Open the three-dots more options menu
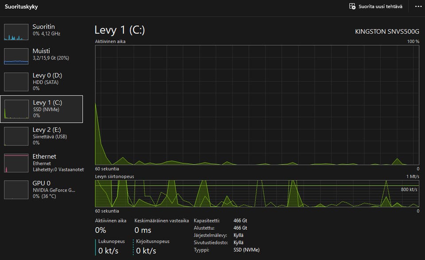Image resolution: width=425 pixels, height=260 pixels. tap(418, 7)
